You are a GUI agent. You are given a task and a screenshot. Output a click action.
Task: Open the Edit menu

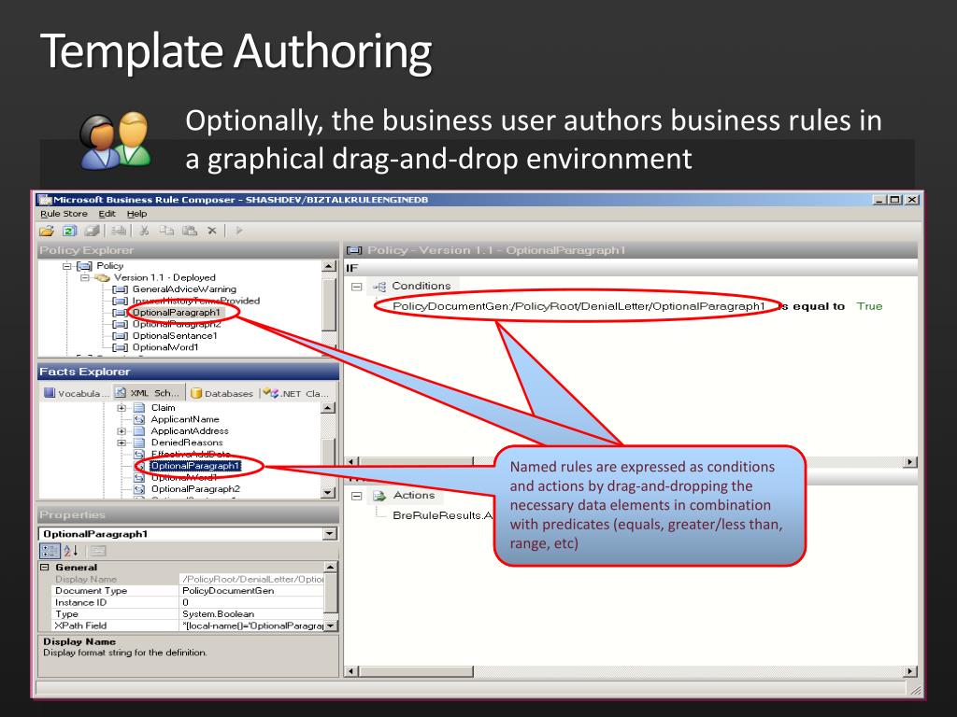click(107, 214)
